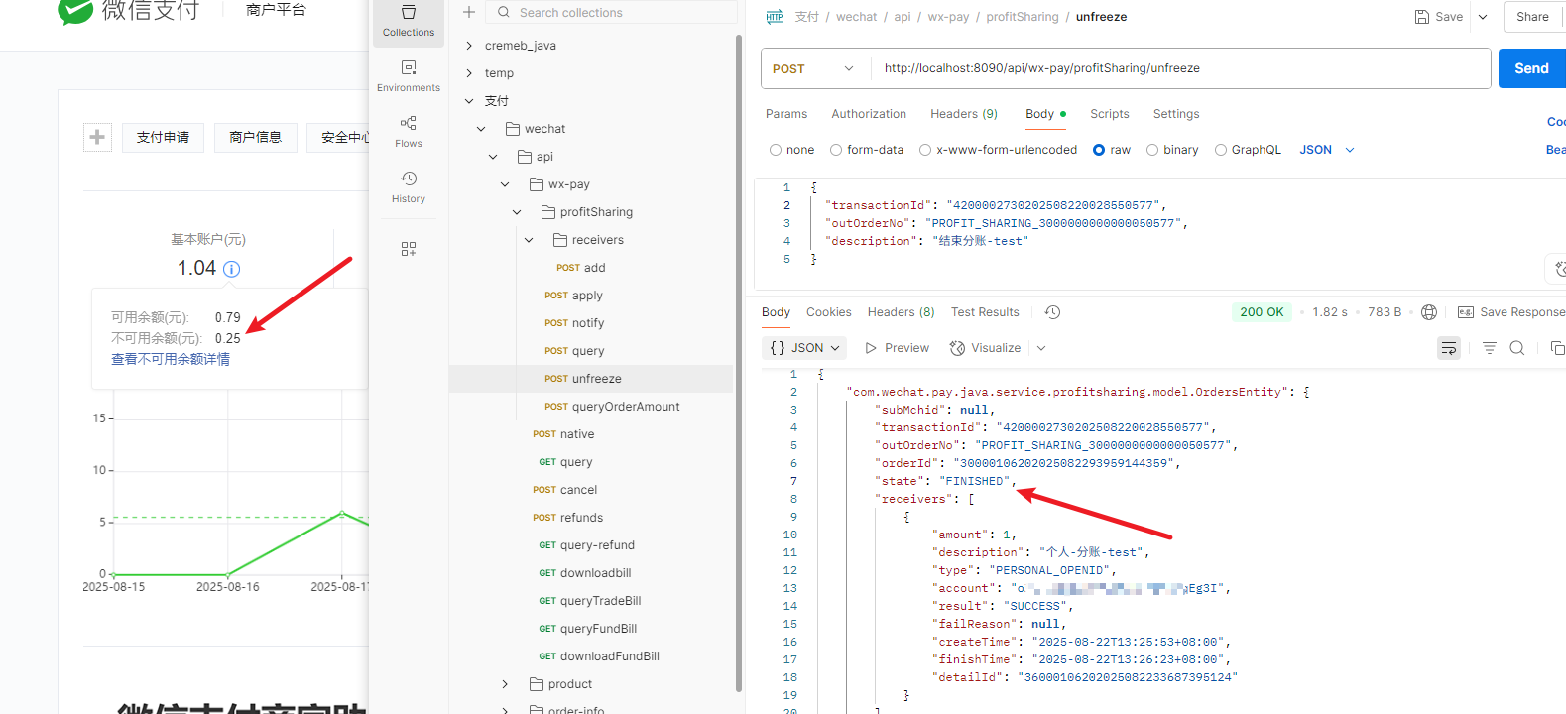1566x714 pixels.
Task: Expand the cremeb_java collection
Action: [469, 46]
